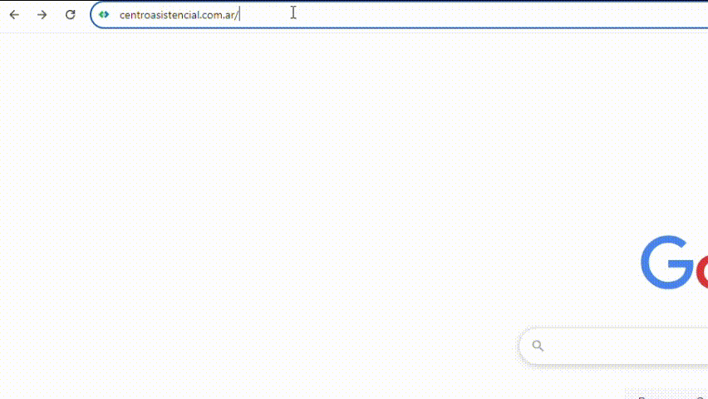Click the centroasistencial.com.ar URL text
This screenshot has height=399, width=708.
[x=178, y=14]
